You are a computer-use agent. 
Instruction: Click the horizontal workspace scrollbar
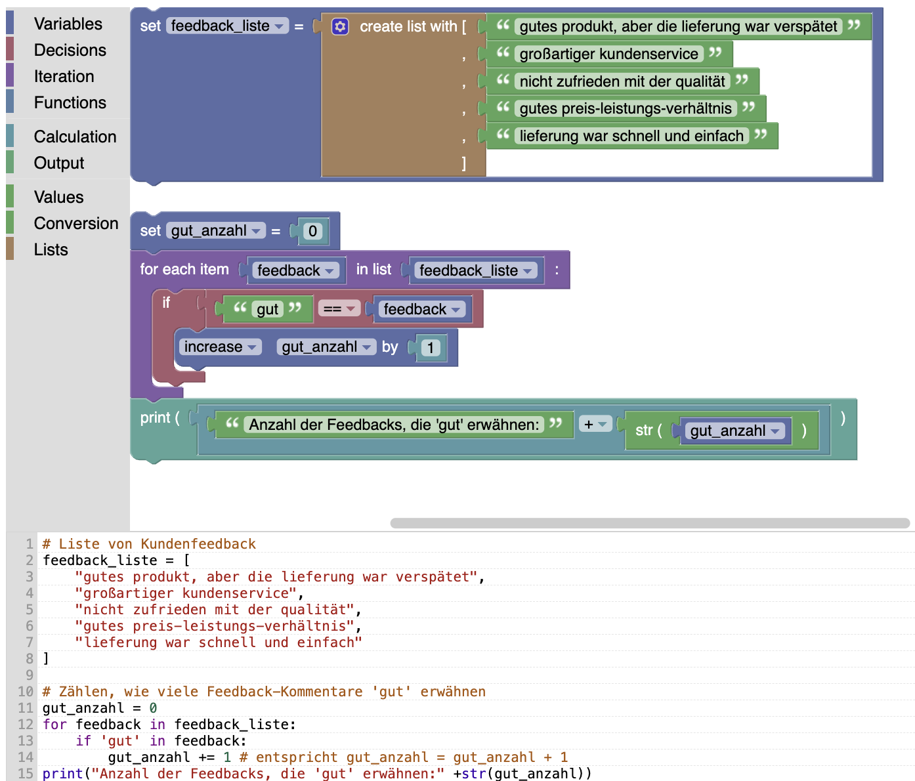click(649, 523)
